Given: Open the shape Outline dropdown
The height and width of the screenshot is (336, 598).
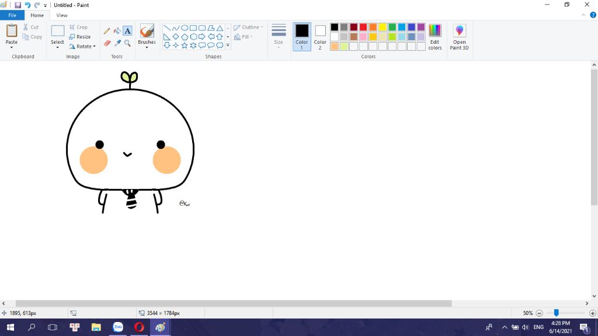Looking at the screenshot, I should pos(248,27).
